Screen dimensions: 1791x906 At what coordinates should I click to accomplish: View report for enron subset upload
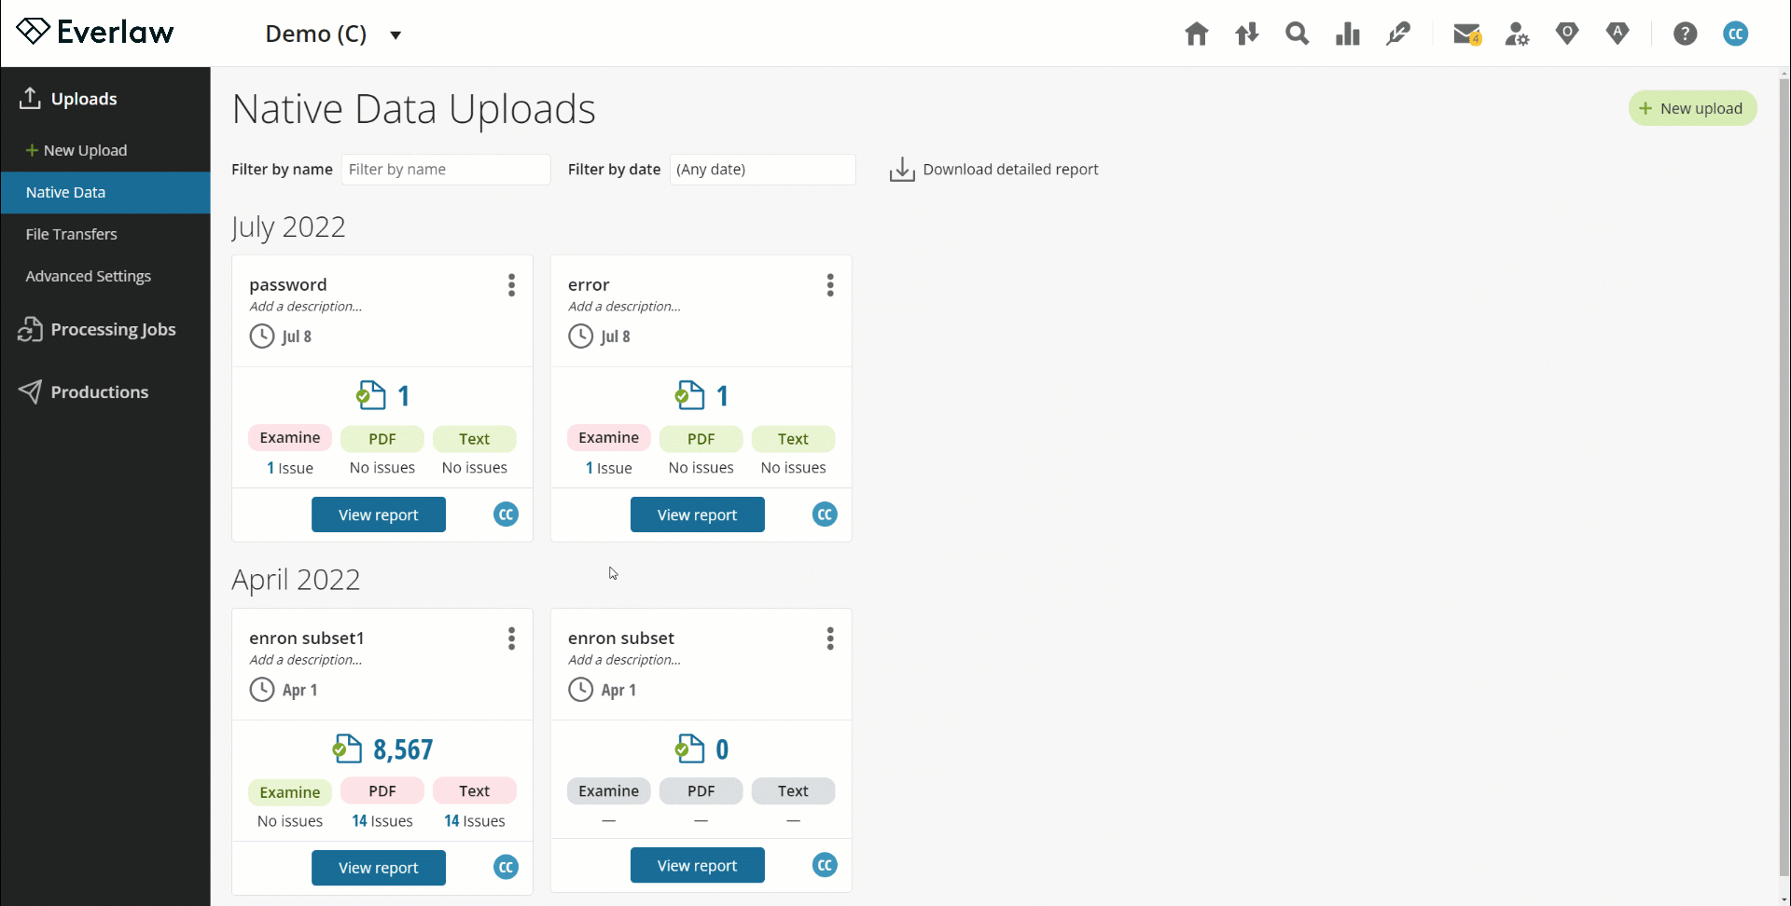coord(698,865)
